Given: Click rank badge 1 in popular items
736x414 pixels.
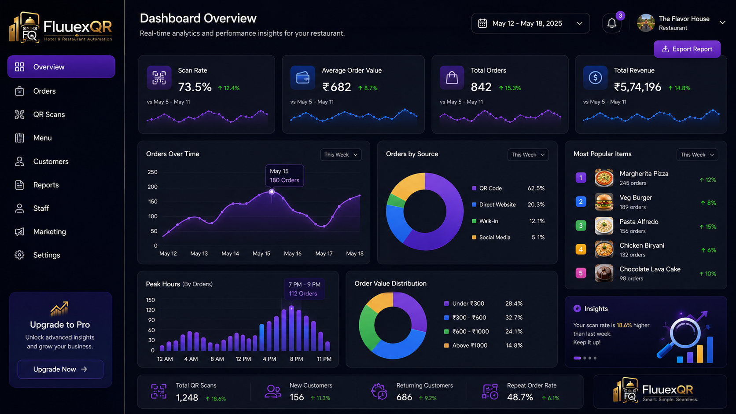Looking at the screenshot, I should click(581, 178).
